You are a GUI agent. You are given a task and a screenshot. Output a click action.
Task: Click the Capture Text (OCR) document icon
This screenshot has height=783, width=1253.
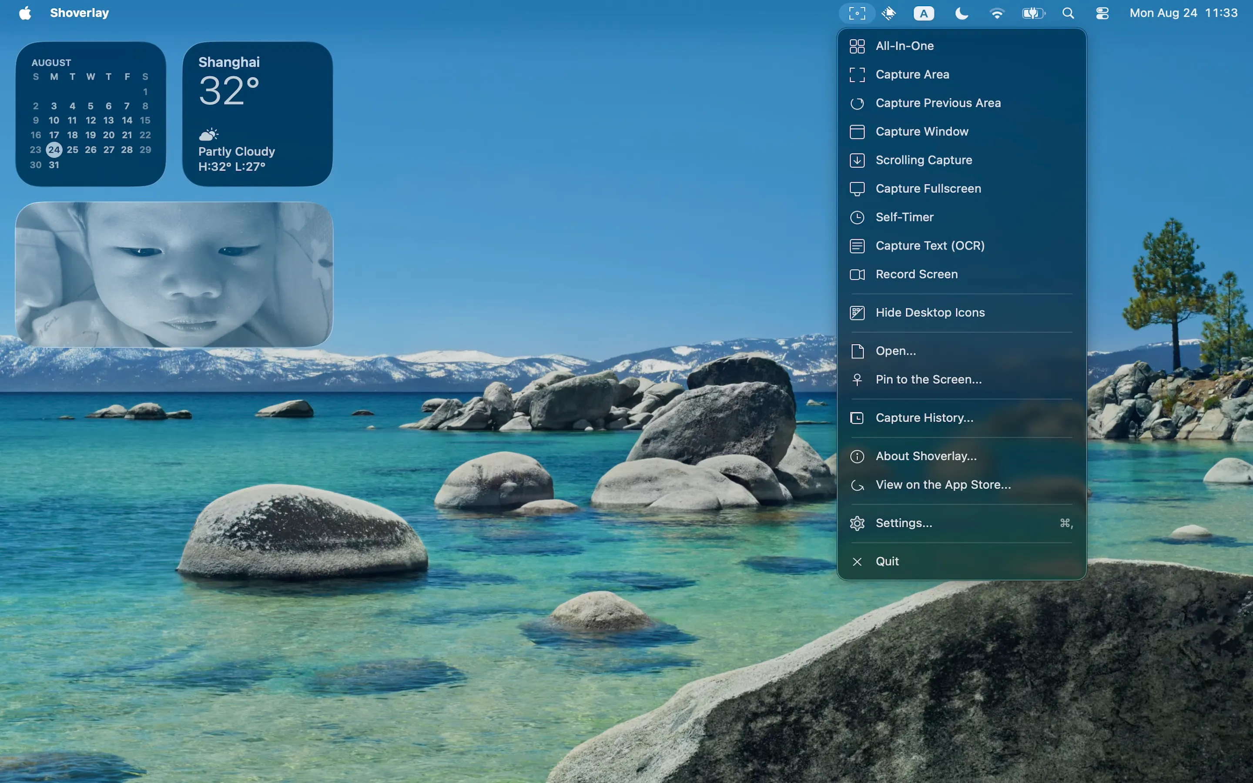[857, 245]
